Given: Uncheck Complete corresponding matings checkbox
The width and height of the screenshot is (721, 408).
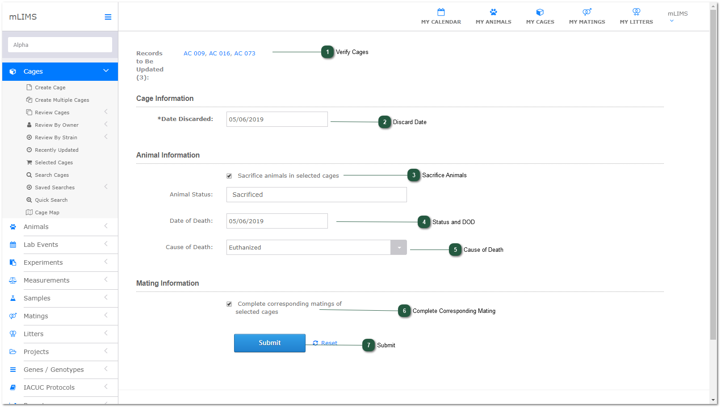Looking at the screenshot, I should tap(229, 304).
